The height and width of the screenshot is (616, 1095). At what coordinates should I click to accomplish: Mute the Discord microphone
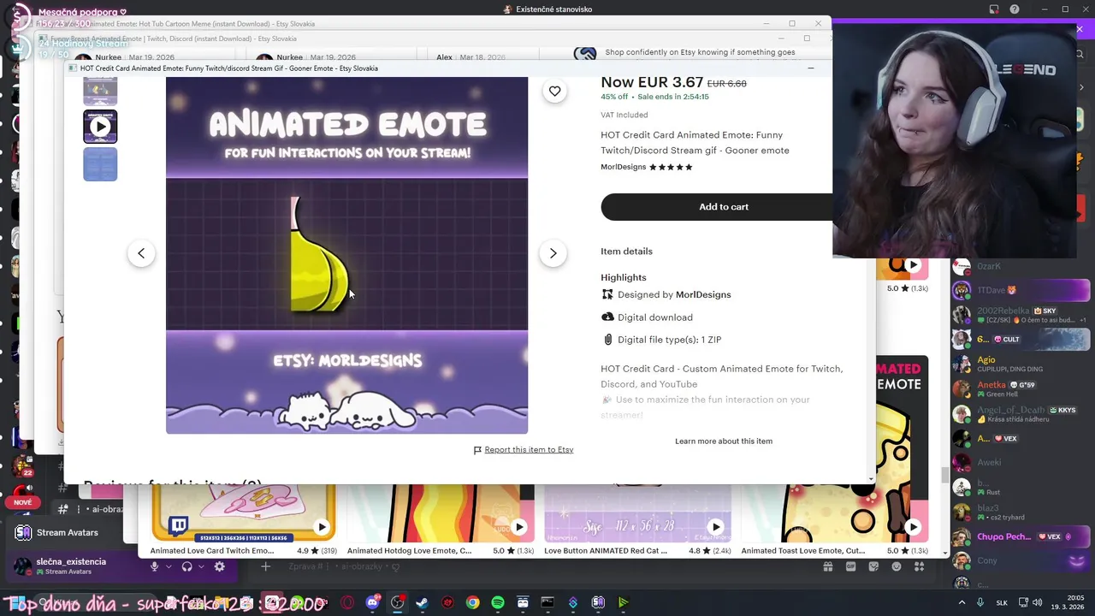pos(155,566)
